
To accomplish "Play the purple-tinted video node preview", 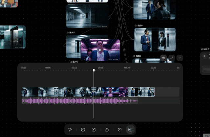I will 100,50.
